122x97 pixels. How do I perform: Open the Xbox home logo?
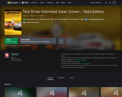click(25, 3)
